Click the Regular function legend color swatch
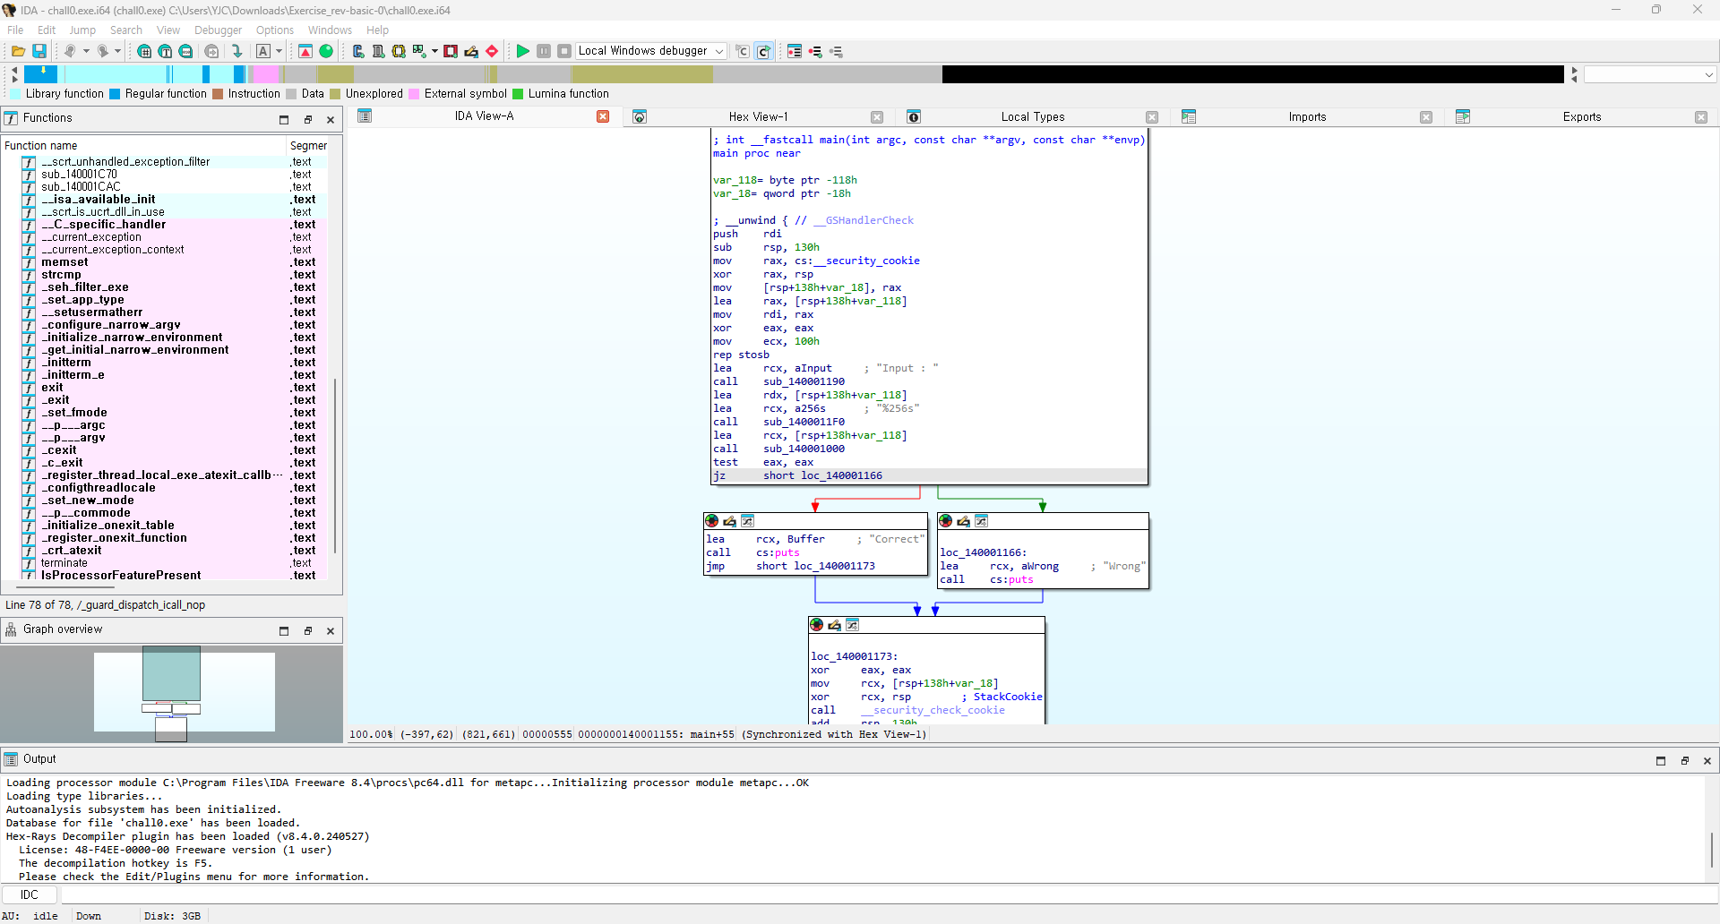Screen dimensions: 1720x924 [x=115, y=94]
